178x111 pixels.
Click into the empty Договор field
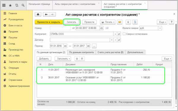click(x=80, y=40)
